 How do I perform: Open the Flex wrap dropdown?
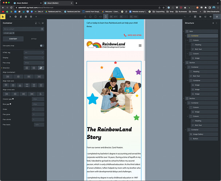pos(34,63)
